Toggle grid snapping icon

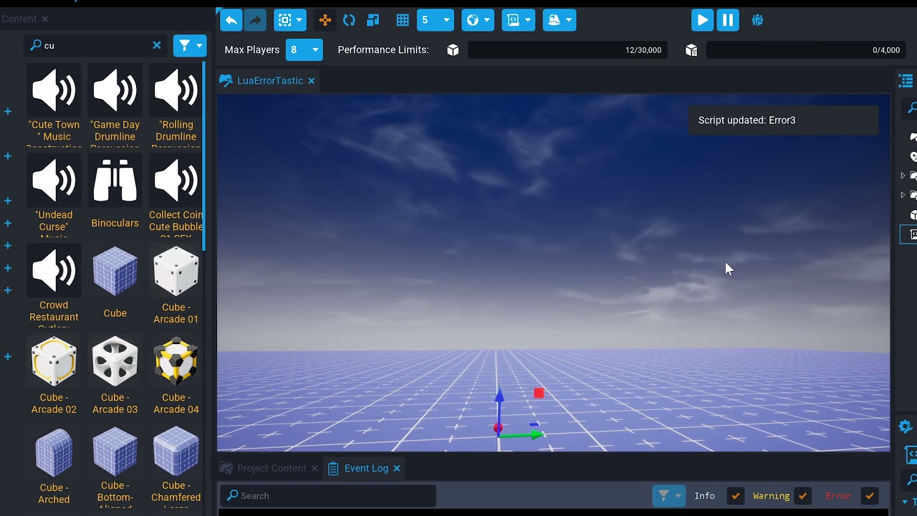403,20
